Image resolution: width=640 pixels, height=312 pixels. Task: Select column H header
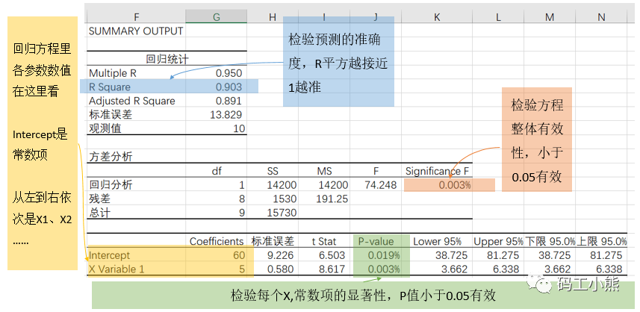[x=273, y=16]
